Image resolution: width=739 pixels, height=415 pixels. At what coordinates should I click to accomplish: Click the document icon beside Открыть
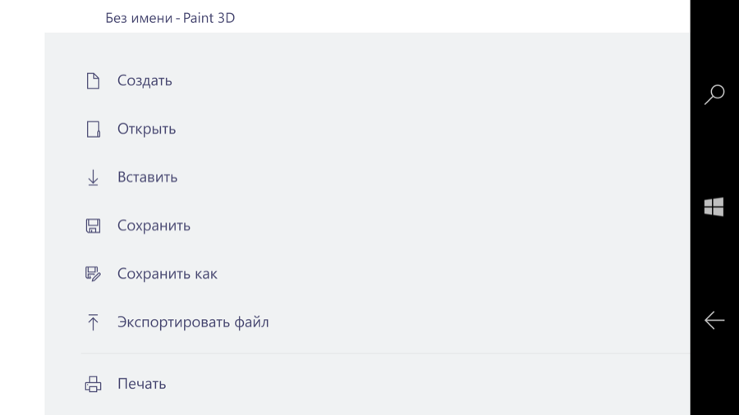[x=94, y=129]
